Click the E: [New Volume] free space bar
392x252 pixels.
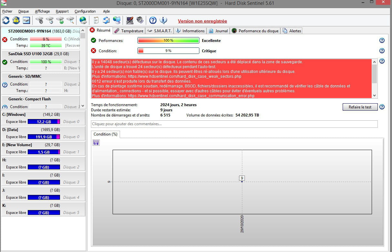[44, 152]
